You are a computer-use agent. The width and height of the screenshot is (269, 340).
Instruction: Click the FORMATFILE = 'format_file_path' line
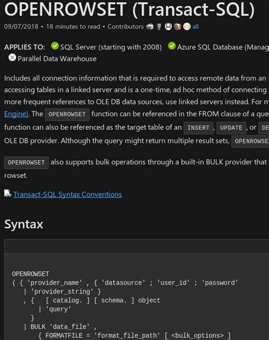(x=134, y=335)
